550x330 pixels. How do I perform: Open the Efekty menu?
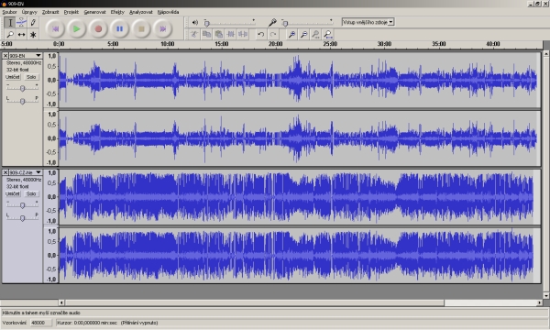pyautogui.click(x=117, y=12)
